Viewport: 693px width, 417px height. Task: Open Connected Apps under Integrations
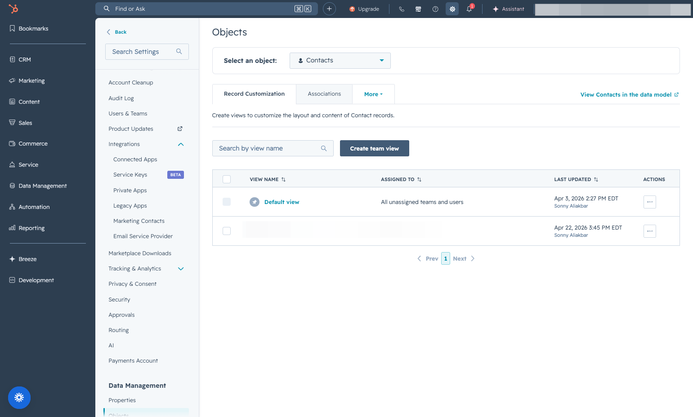click(135, 160)
